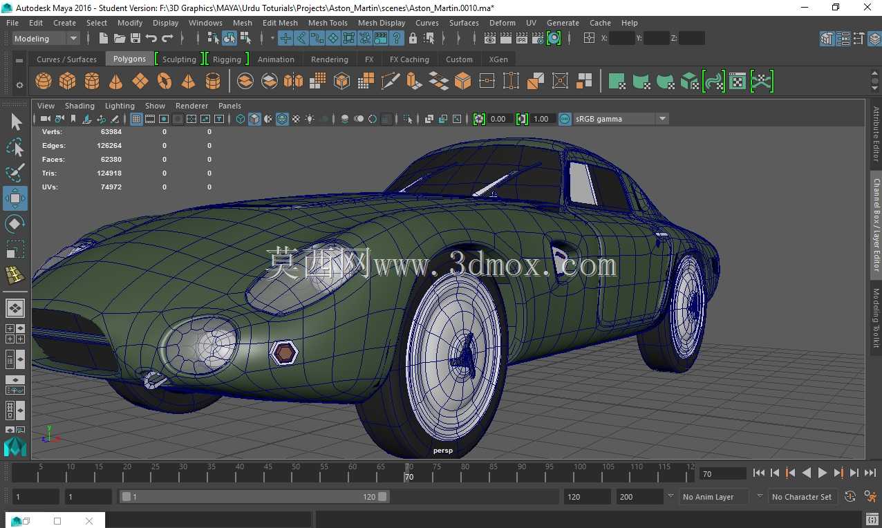Open the viewport Shading menu
Viewport: 882px width, 528px height.
(x=79, y=106)
